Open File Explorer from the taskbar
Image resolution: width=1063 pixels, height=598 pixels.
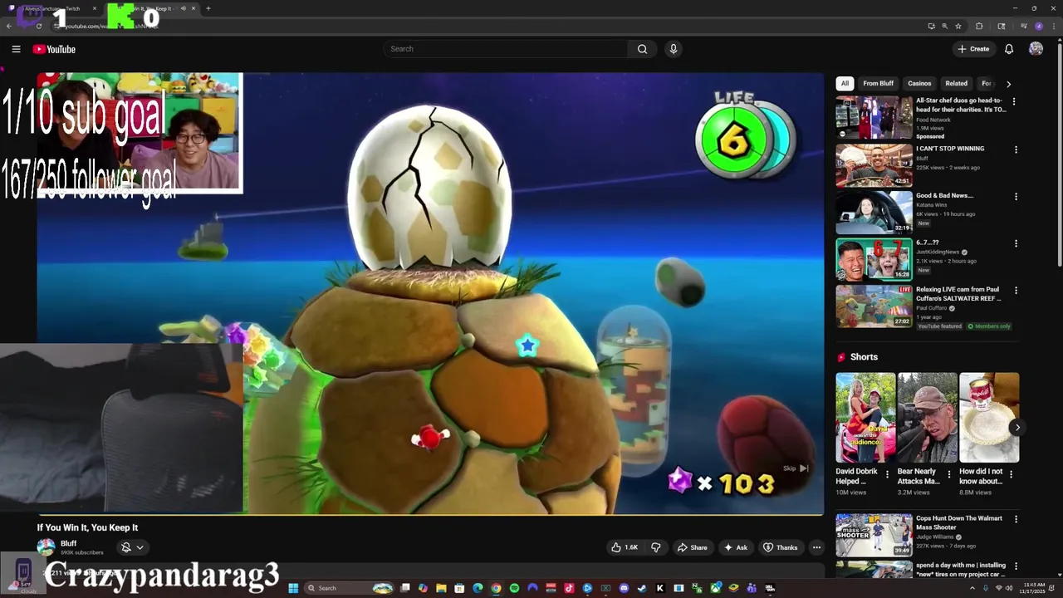(x=442, y=588)
